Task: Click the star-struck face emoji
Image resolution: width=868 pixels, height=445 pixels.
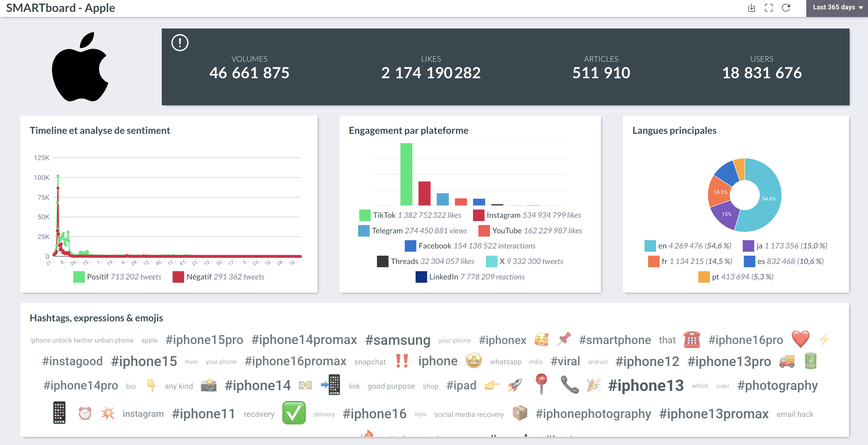Action: [x=474, y=361]
